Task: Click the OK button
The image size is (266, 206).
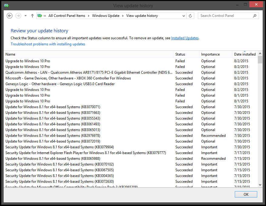Action: click(246, 194)
